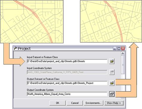Confirm the Project tool with OK

[x=58, y=103]
